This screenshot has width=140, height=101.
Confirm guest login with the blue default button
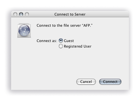pos(110,82)
